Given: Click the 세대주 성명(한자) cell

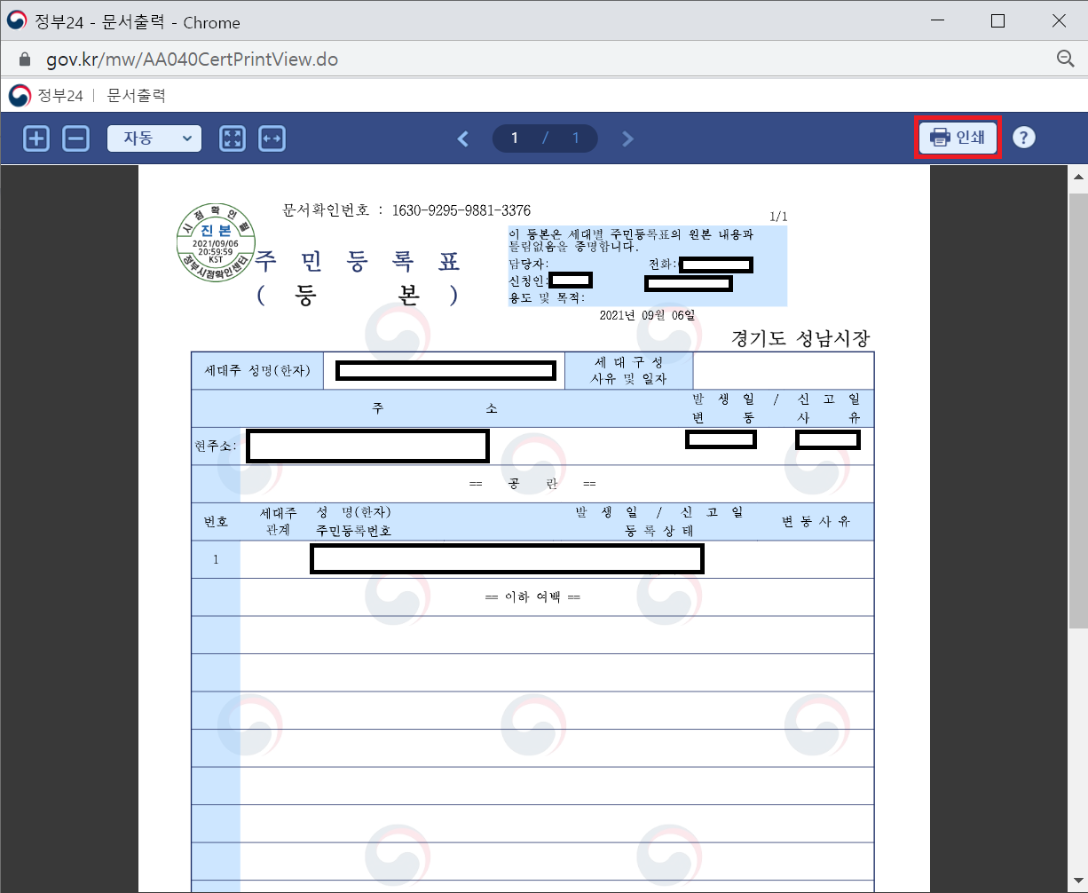Looking at the screenshot, I should coord(257,370).
